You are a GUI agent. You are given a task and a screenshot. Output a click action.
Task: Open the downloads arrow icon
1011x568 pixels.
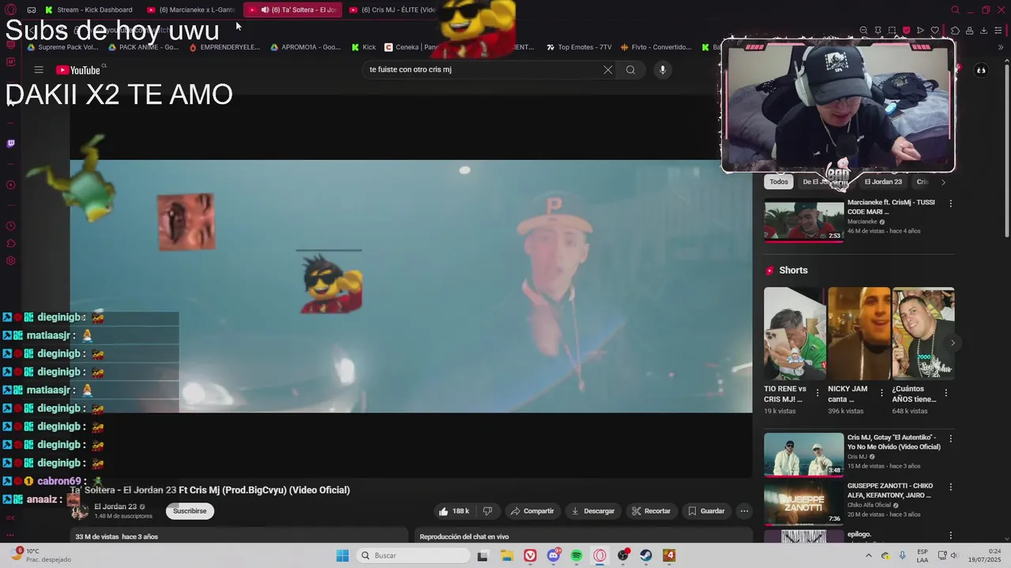click(x=983, y=31)
